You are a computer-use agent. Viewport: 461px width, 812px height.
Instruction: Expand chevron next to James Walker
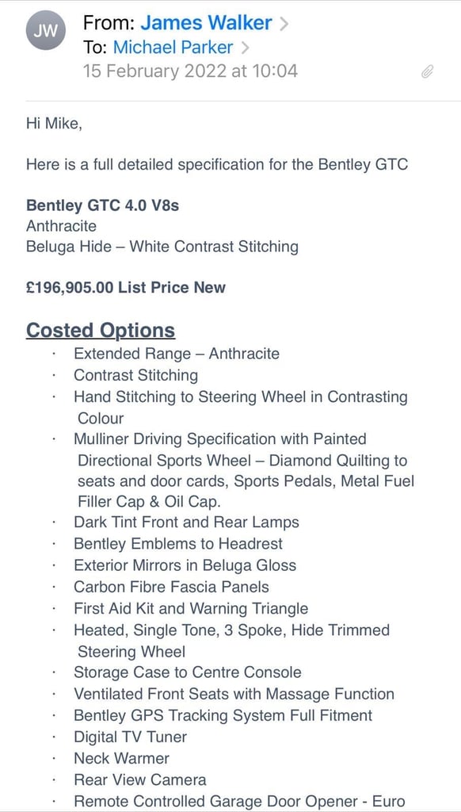[284, 24]
